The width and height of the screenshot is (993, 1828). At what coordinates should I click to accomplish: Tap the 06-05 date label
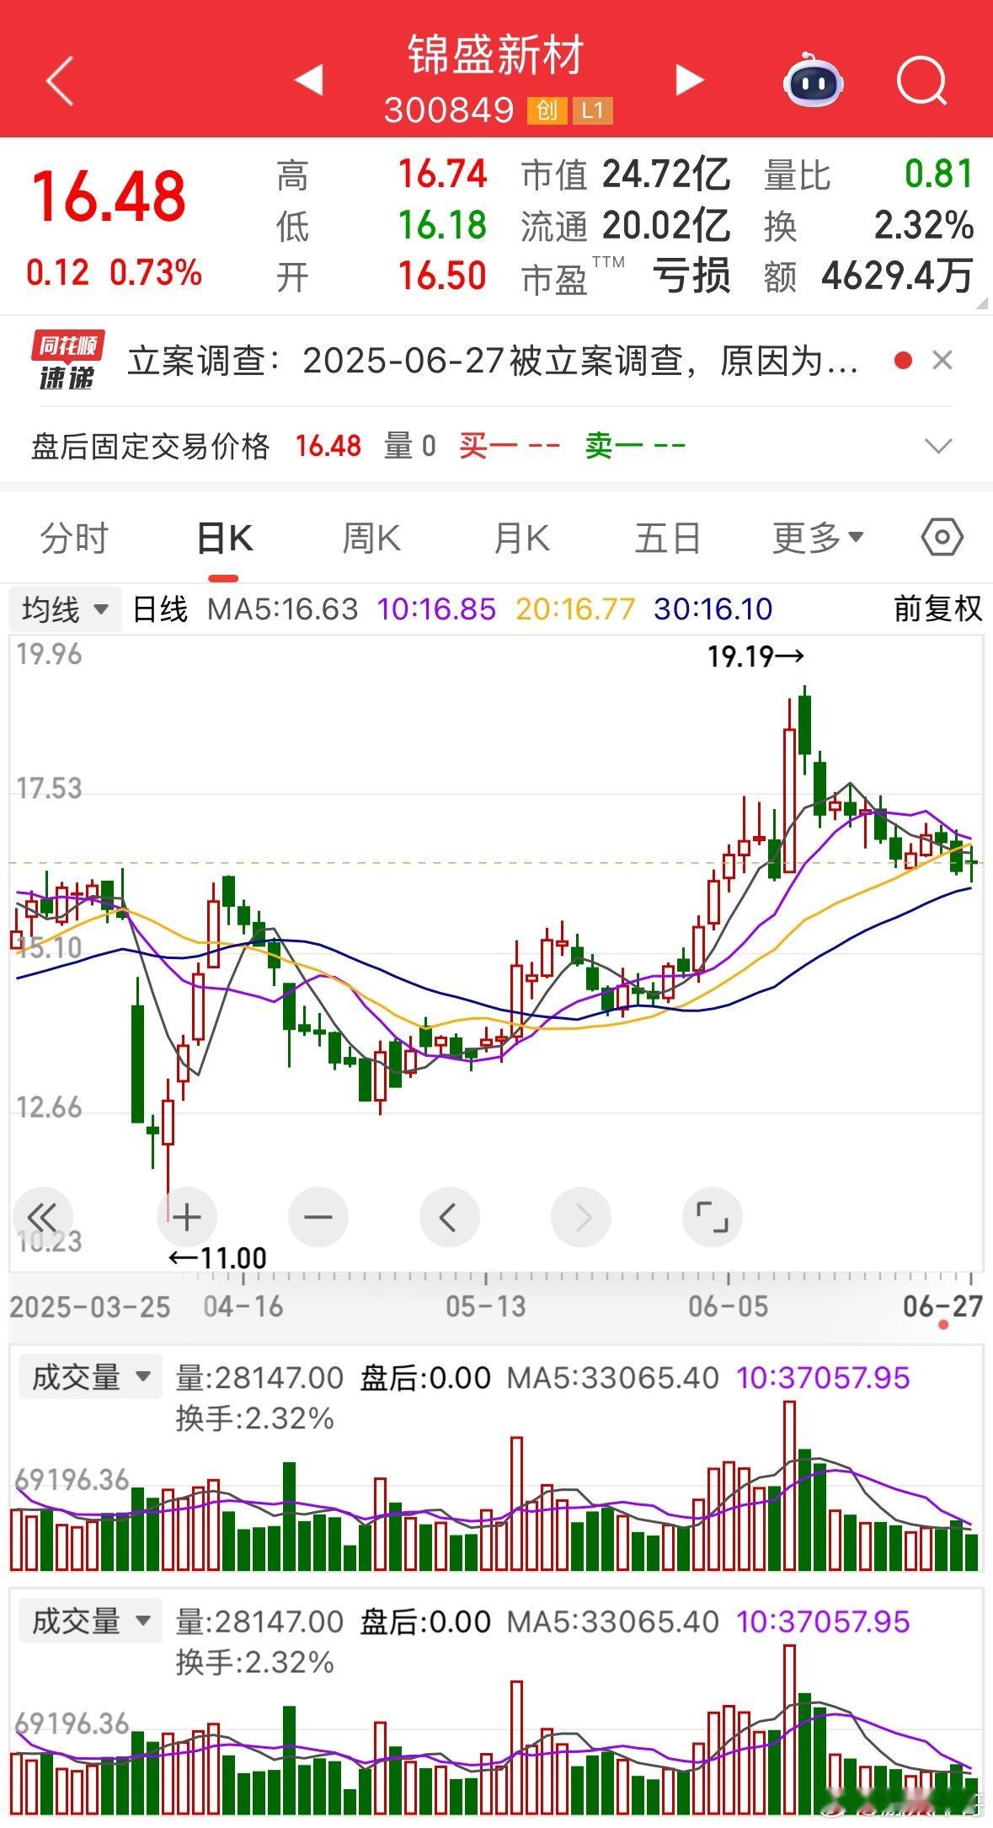(x=728, y=1306)
